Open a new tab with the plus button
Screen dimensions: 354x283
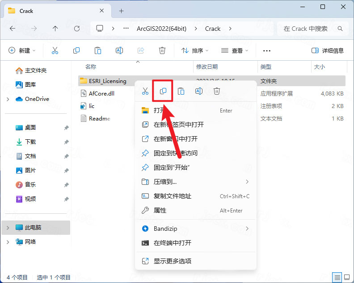(121, 11)
